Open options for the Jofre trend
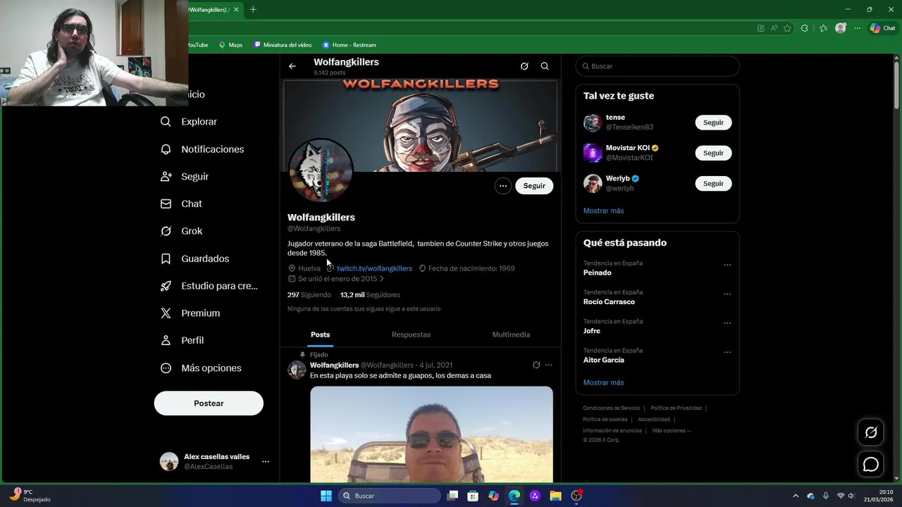Screen dimensions: 902x507 727,324
